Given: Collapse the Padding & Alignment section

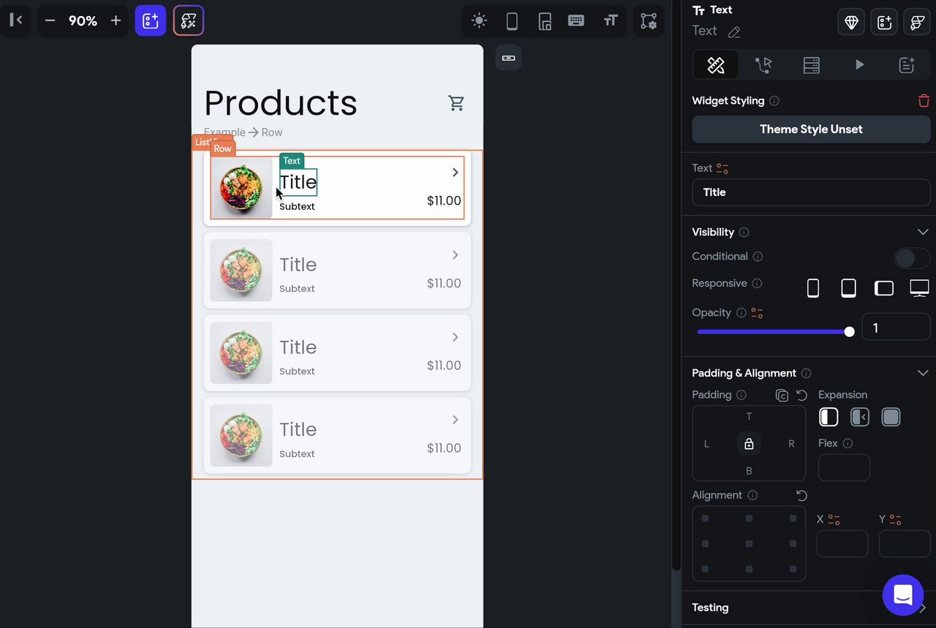Looking at the screenshot, I should coord(923,373).
